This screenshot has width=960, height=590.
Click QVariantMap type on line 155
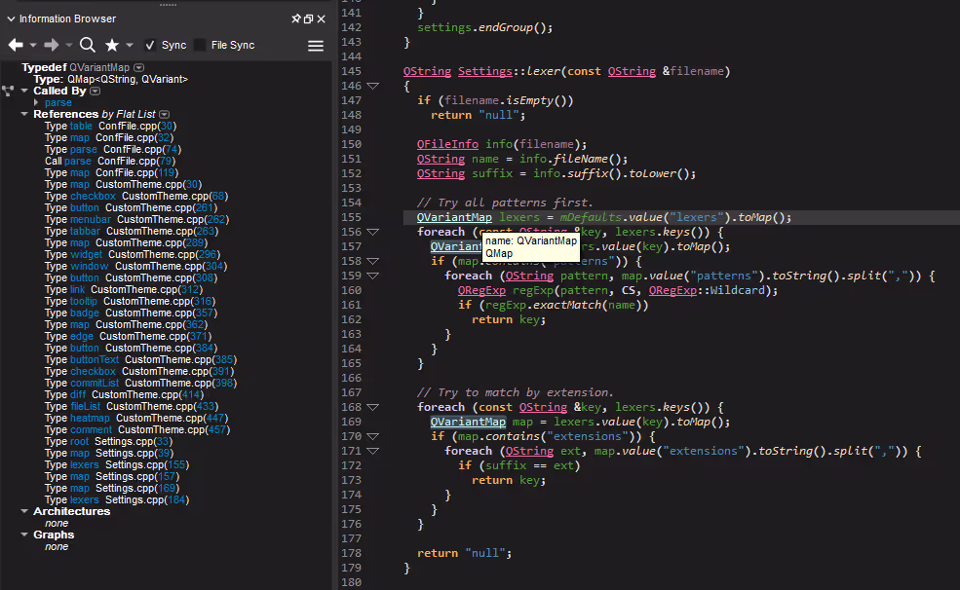point(454,217)
